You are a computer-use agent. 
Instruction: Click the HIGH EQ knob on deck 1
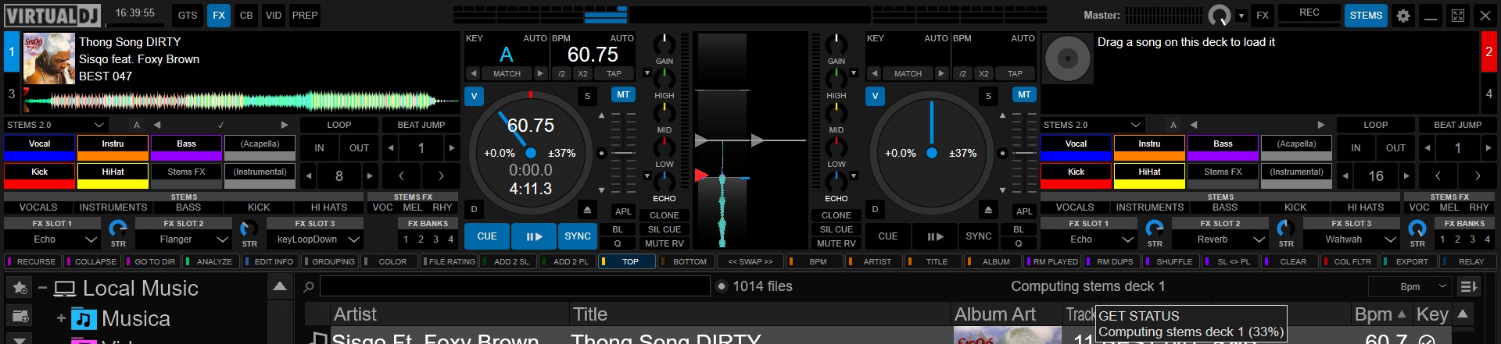pos(665,78)
